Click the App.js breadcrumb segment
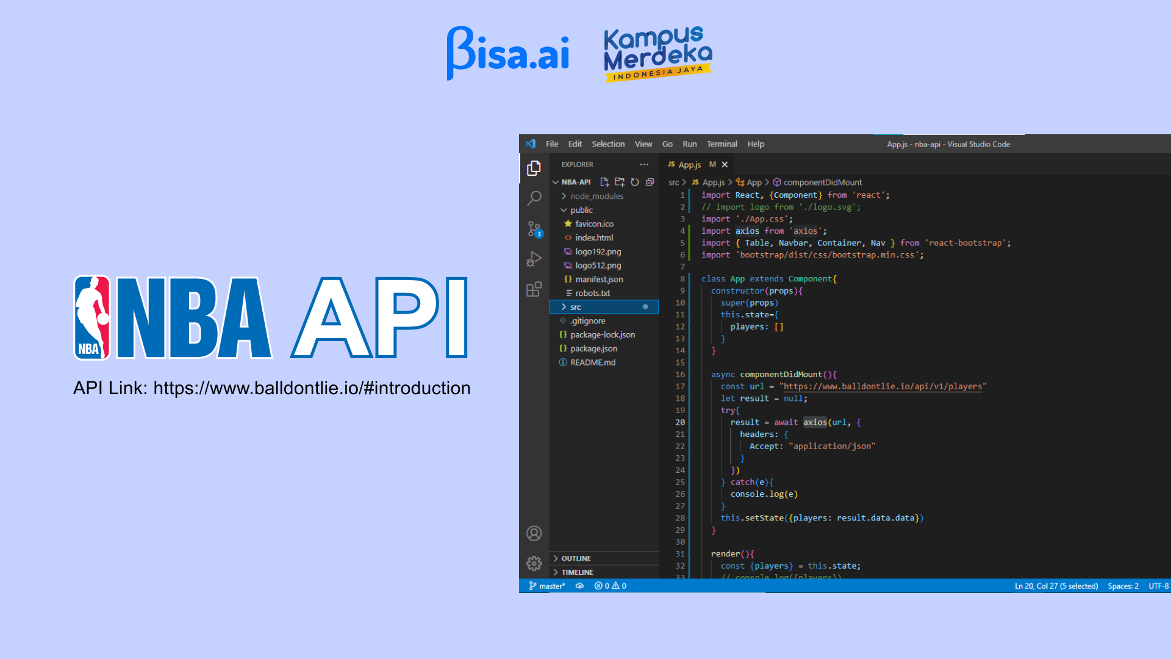 coord(707,182)
